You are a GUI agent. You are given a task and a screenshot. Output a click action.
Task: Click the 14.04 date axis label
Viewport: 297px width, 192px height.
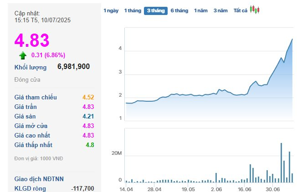click(x=126, y=188)
